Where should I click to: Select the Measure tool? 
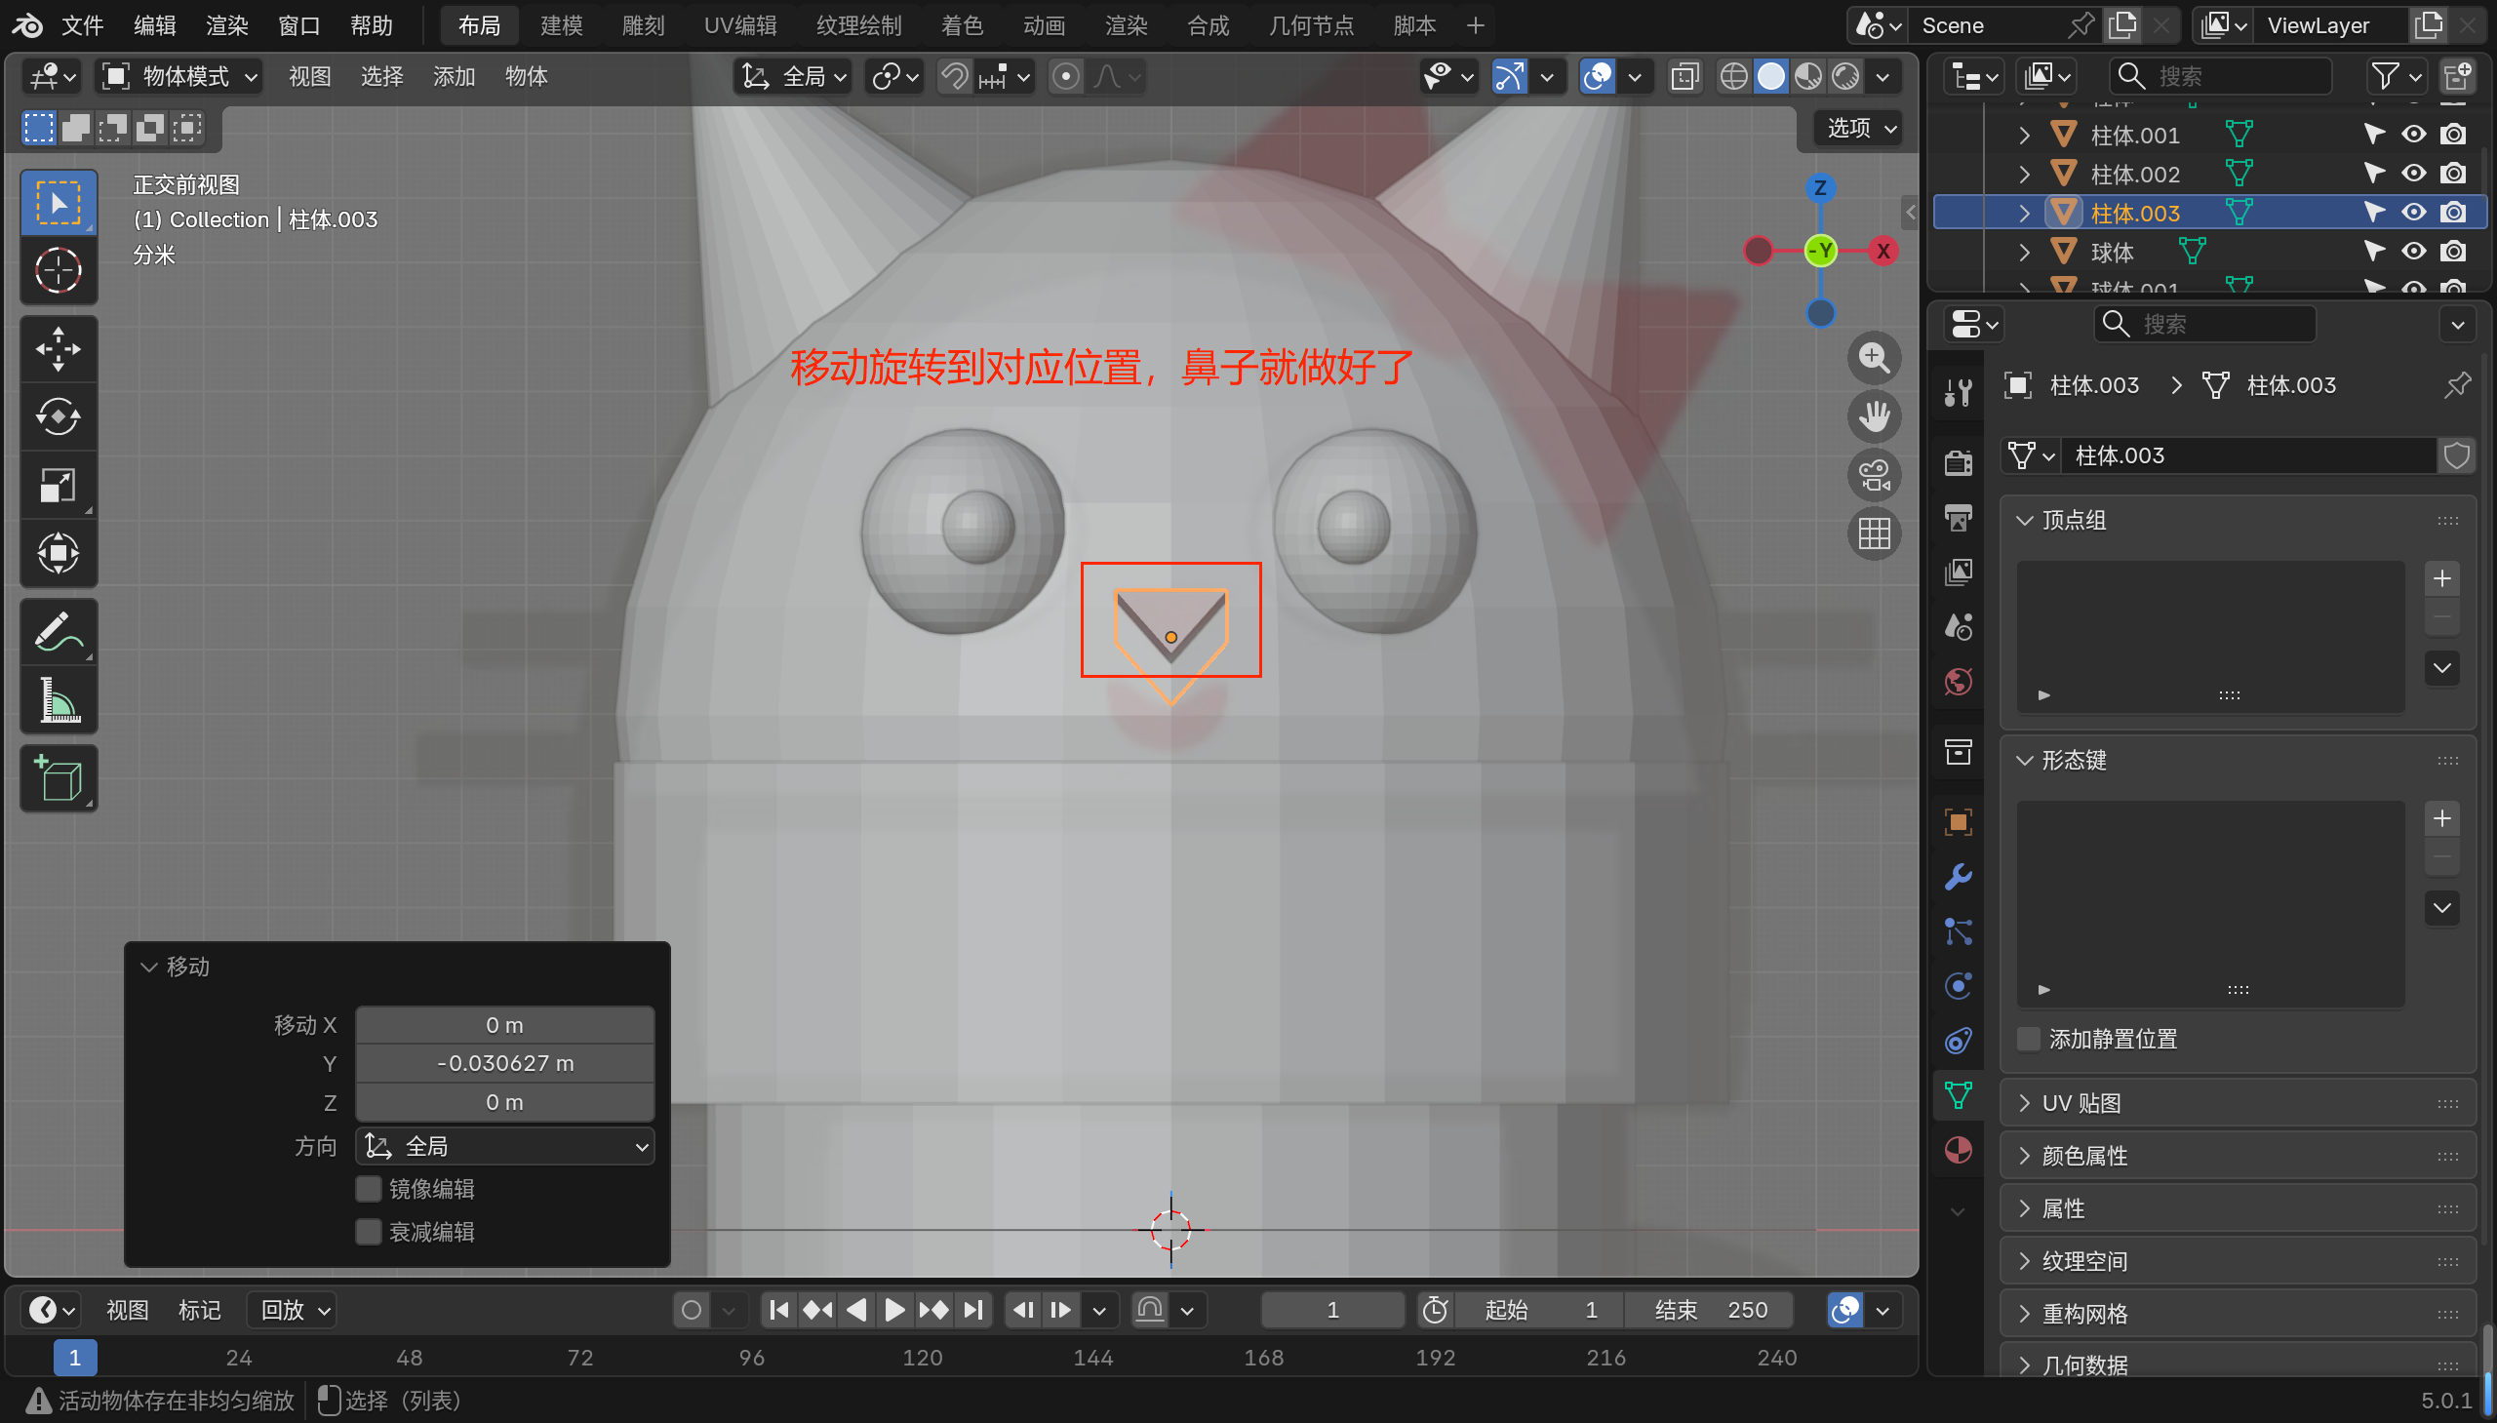click(58, 700)
